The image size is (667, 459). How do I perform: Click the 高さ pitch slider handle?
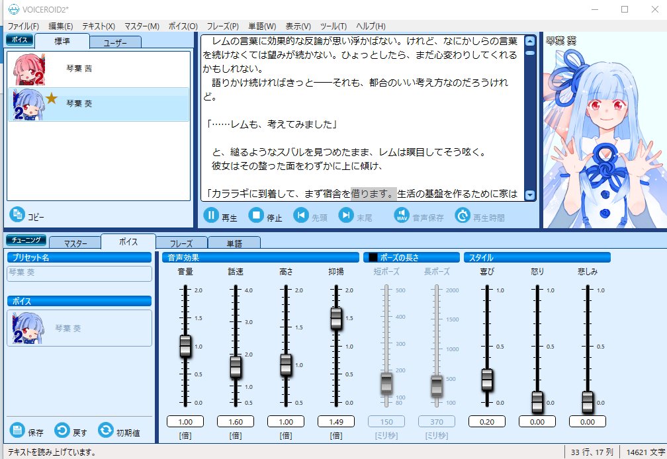pyautogui.click(x=286, y=365)
